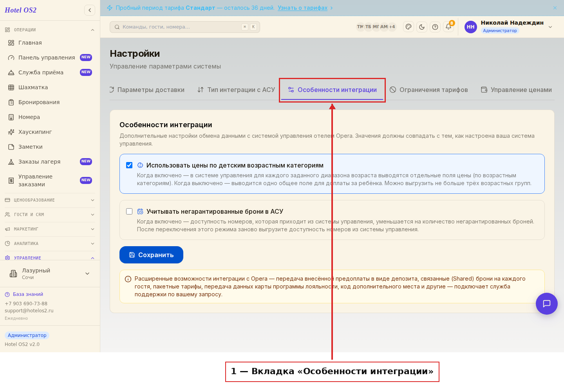Screen dimensions: 564x391
Task: Collapse the УПРАВЛЕНИЕ section
Action: (50, 258)
